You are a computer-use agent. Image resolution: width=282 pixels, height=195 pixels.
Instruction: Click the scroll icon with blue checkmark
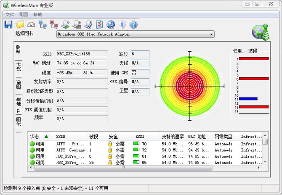pyautogui.click(x=88, y=25)
